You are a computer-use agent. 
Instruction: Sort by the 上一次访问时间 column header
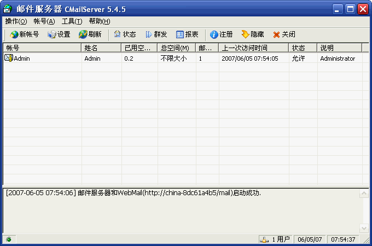(x=254, y=48)
